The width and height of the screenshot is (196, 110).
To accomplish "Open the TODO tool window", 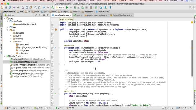I will (x=70, y=108).
